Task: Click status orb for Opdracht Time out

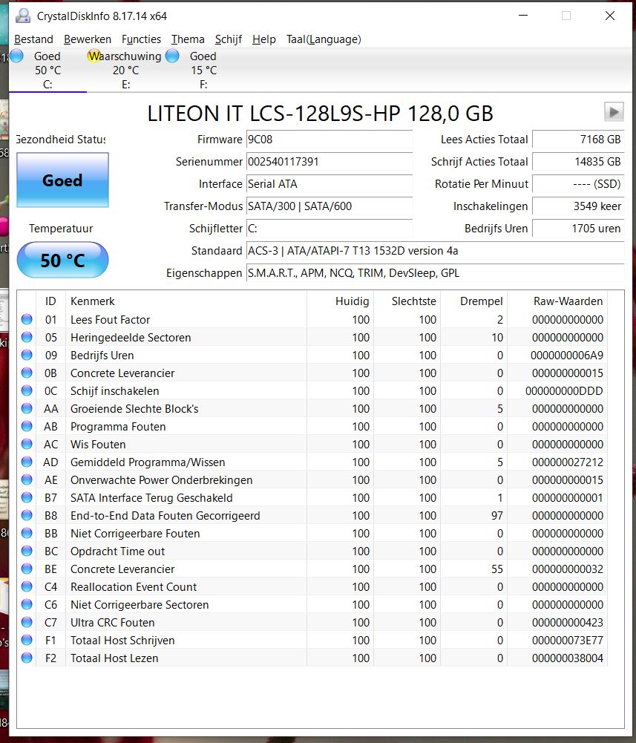Action: pos(27,551)
